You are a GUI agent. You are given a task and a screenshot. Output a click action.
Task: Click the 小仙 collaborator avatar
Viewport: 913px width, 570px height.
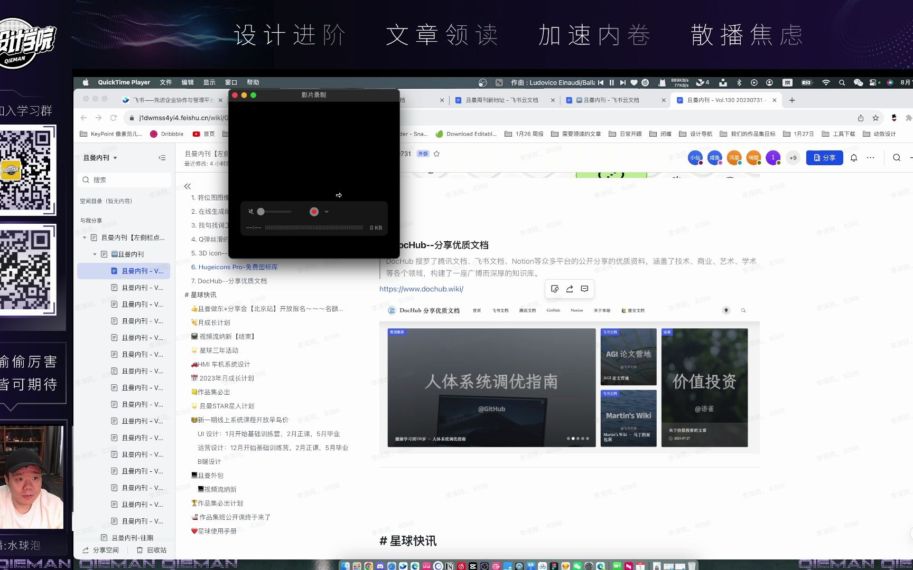pyautogui.click(x=695, y=158)
